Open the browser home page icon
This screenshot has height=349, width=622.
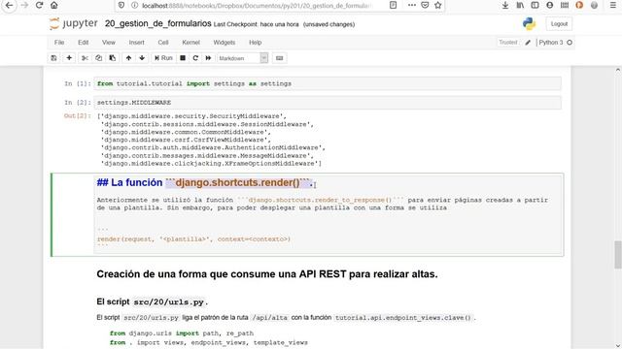(x=54, y=5)
